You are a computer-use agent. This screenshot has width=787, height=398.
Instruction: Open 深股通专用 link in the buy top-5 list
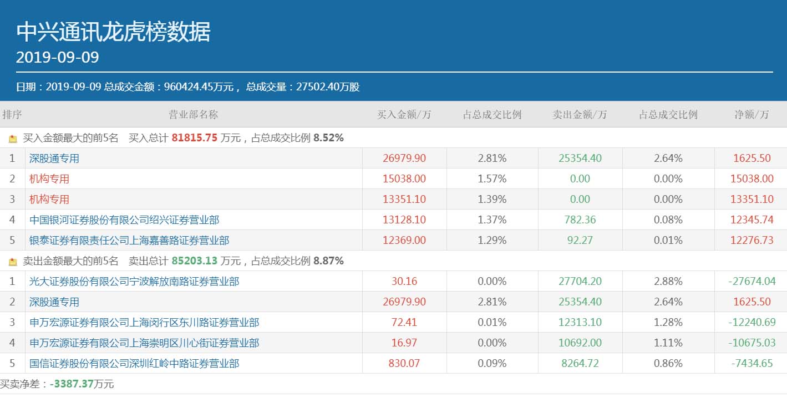click(x=54, y=159)
